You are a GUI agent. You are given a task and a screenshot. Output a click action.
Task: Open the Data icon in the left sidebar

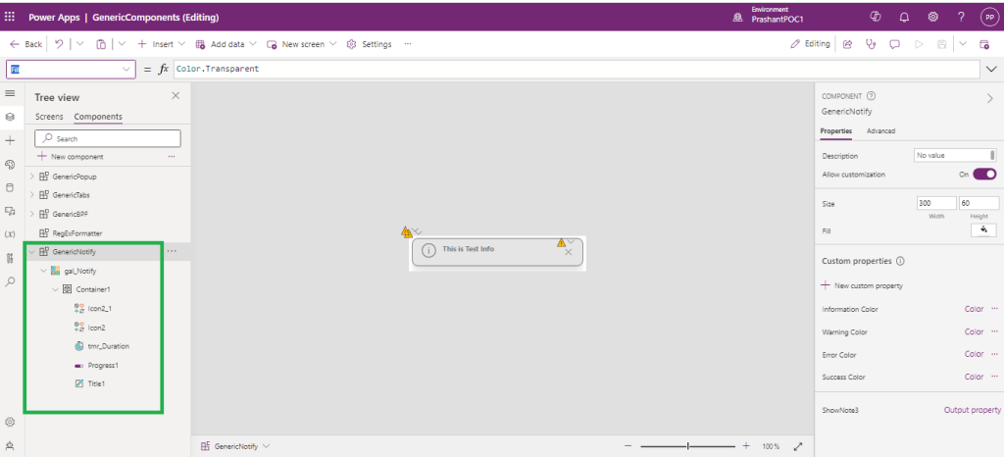[x=10, y=187]
